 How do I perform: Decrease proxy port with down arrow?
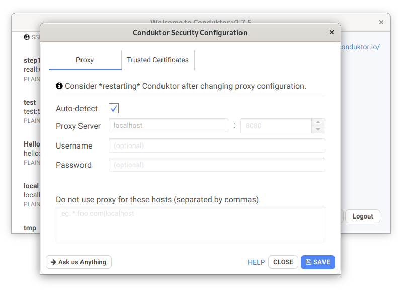point(318,129)
